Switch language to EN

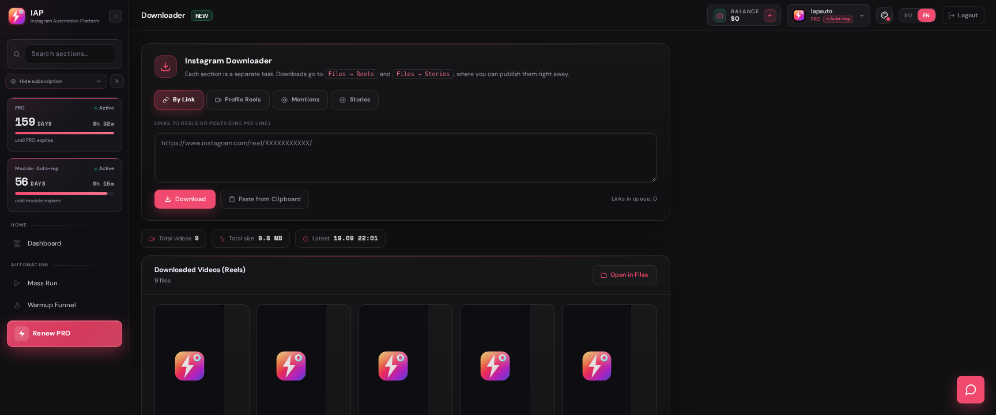click(926, 16)
